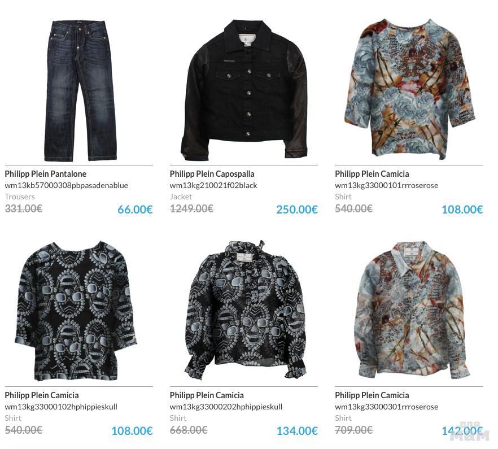View the rose print short-sleeve shirt image
Viewport: 498px width, 449px height.
[x=409, y=88]
